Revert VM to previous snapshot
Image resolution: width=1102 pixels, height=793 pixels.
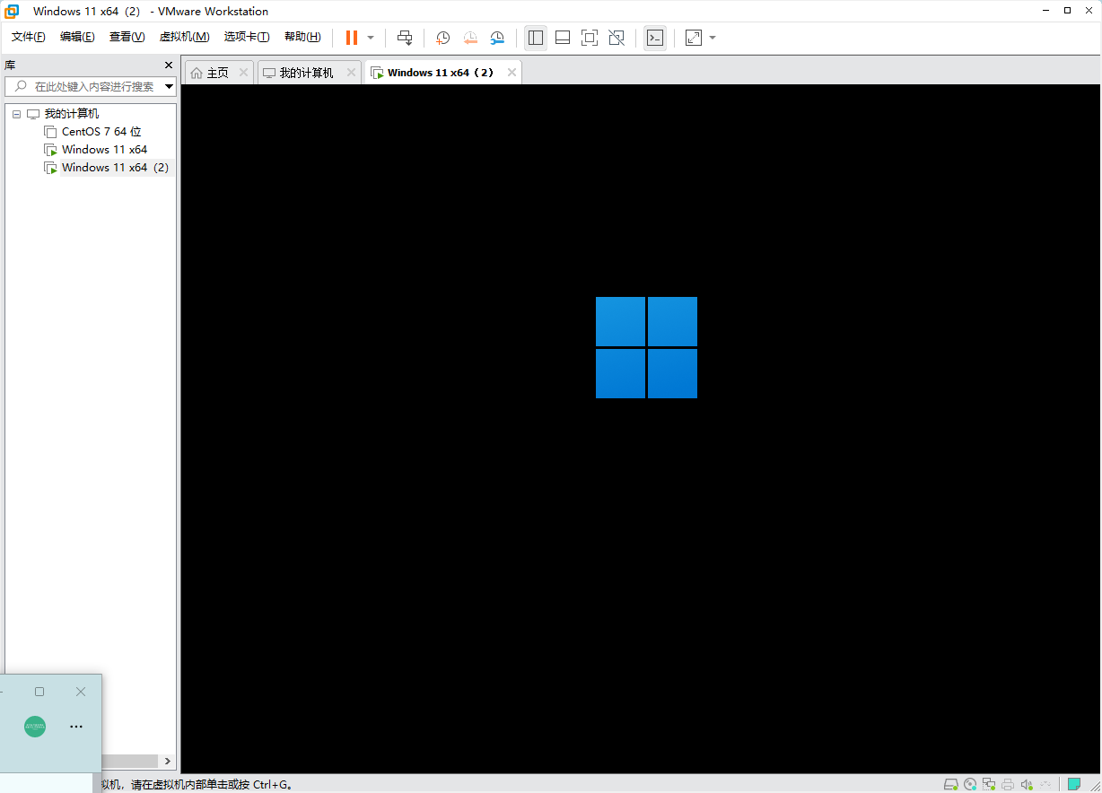coord(469,38)
